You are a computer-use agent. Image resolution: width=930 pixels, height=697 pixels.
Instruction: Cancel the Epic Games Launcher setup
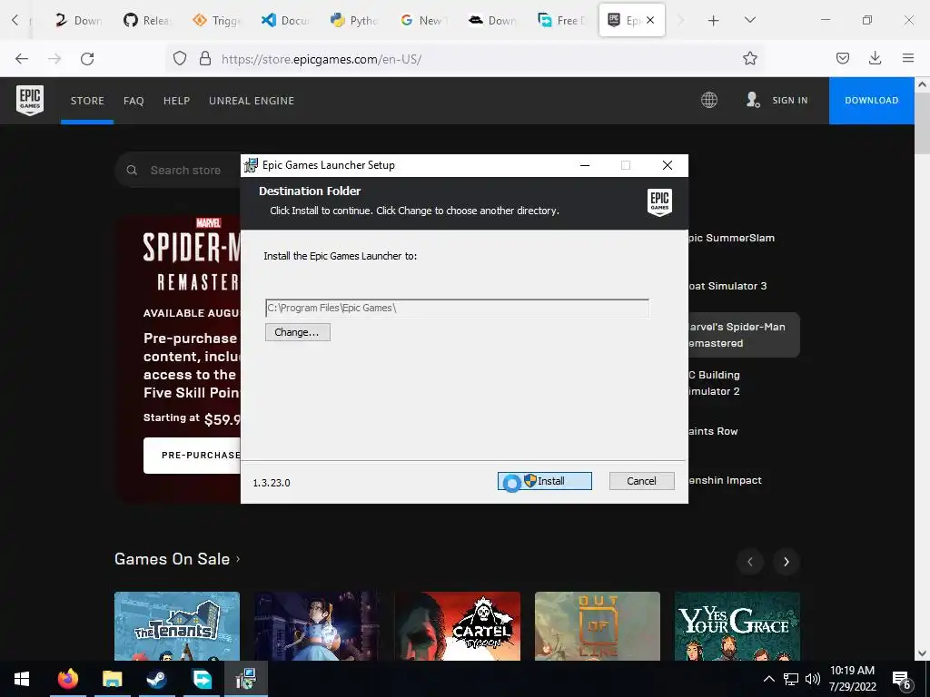(642, 481)
